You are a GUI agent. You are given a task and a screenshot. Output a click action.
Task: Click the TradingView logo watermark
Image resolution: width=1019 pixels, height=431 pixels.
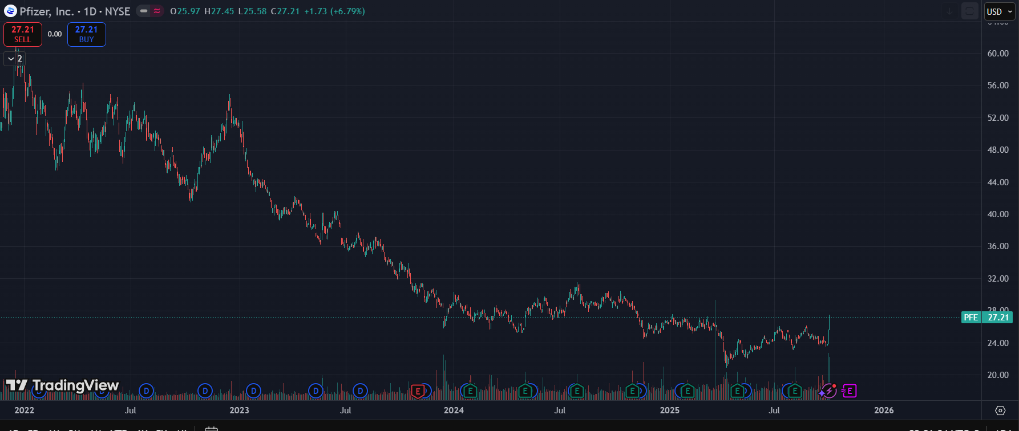[x=63, y=386]
